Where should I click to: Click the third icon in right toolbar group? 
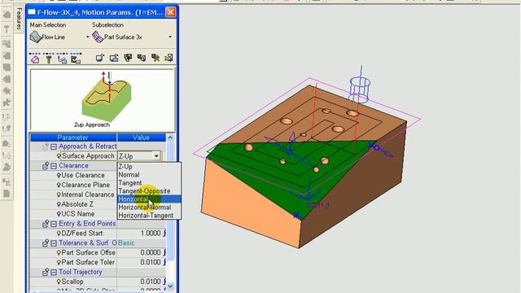(128, 58)
